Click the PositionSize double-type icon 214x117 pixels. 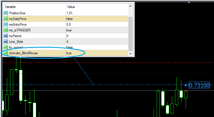point(6,13)
